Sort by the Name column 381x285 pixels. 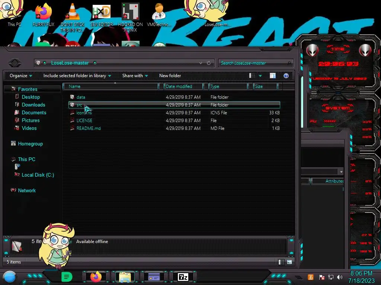[111, 86]
